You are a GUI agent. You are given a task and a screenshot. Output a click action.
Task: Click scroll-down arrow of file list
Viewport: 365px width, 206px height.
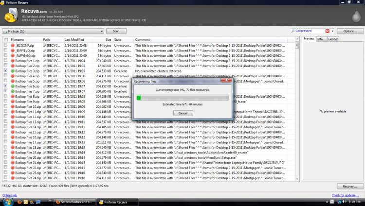pos(297,179)
